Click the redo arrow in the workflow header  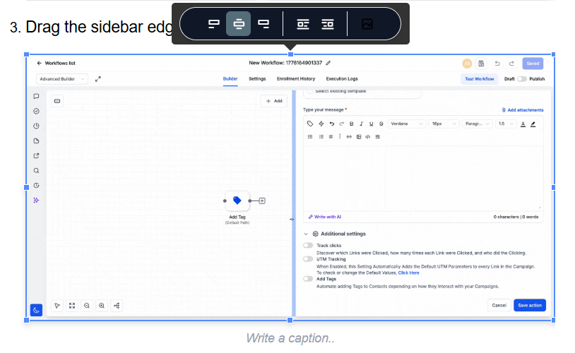pyautogui.click(x=511, y=64)
